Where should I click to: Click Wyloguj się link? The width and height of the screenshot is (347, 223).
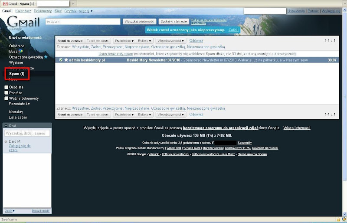click(331, 11)
